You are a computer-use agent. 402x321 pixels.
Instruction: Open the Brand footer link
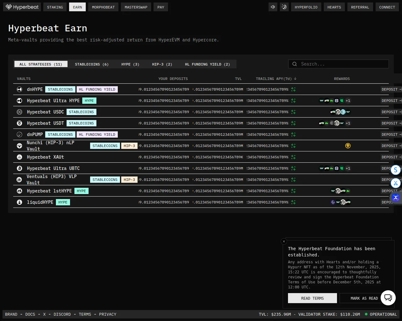coord(11,314)
